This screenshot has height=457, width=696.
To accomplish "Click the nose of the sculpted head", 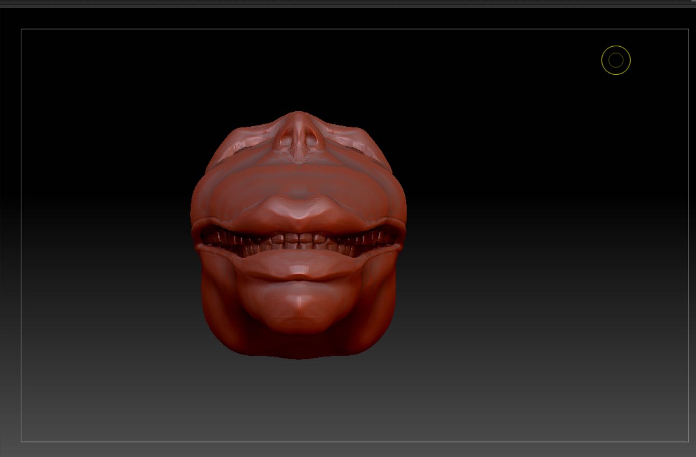I will click(298, 136).
